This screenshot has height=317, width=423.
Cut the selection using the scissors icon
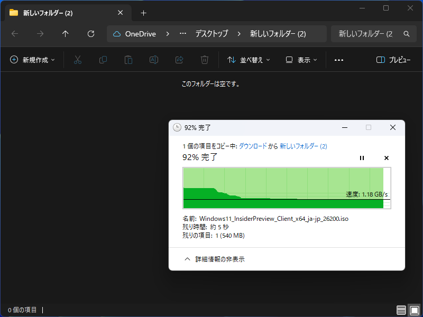(x=78, y=60)
